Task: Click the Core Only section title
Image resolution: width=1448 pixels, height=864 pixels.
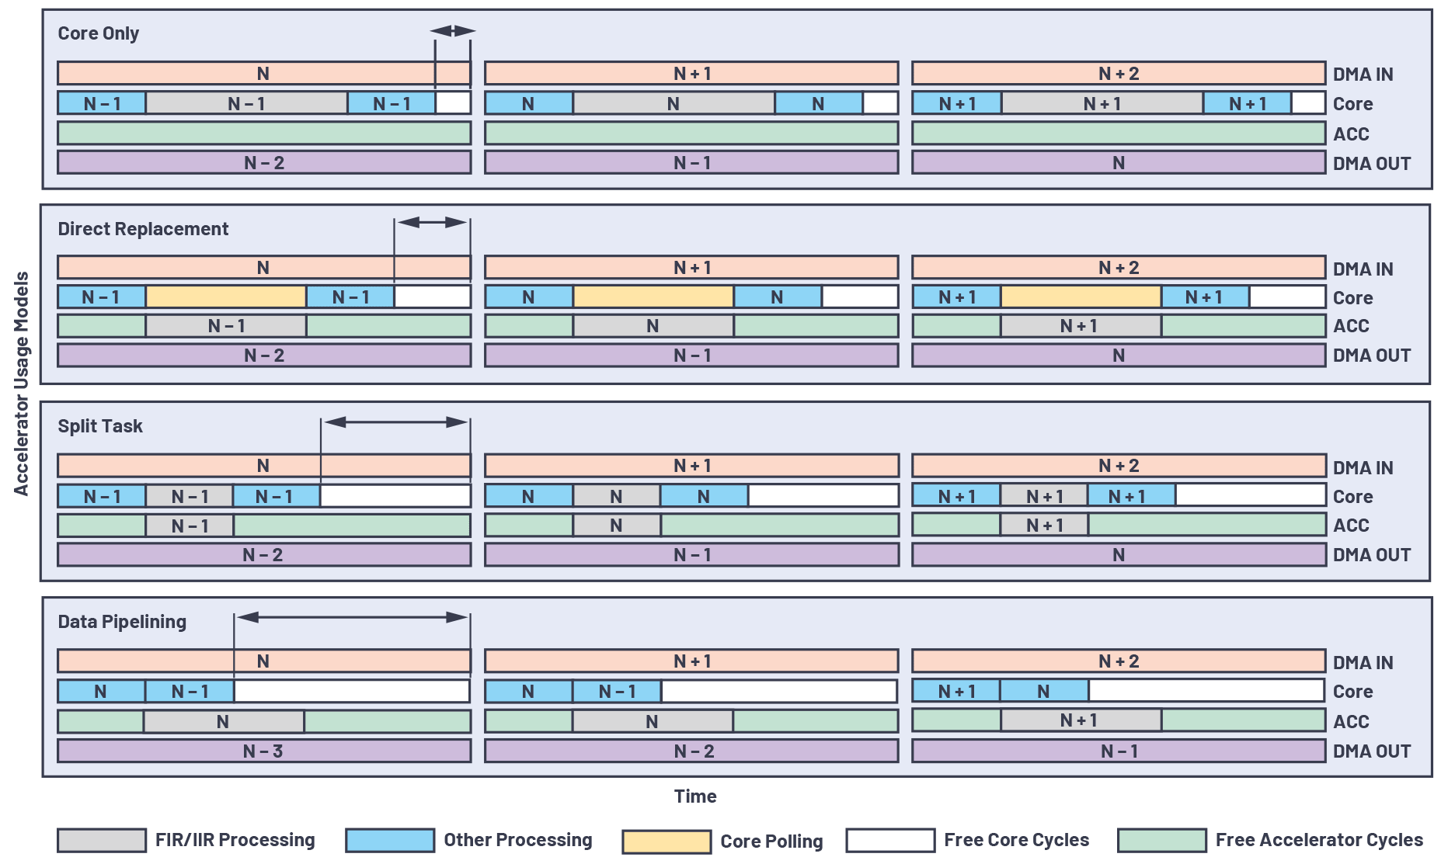Action: coord(99,33)
